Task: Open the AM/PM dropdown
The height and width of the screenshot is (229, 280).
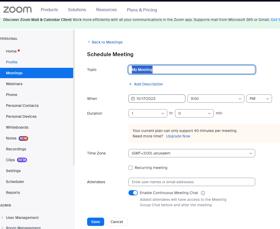Action: click(x=259, y=99)
